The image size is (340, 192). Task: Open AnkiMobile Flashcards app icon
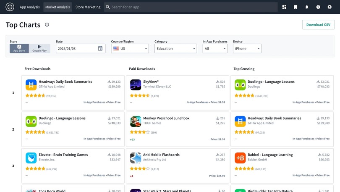pos(136,158)
